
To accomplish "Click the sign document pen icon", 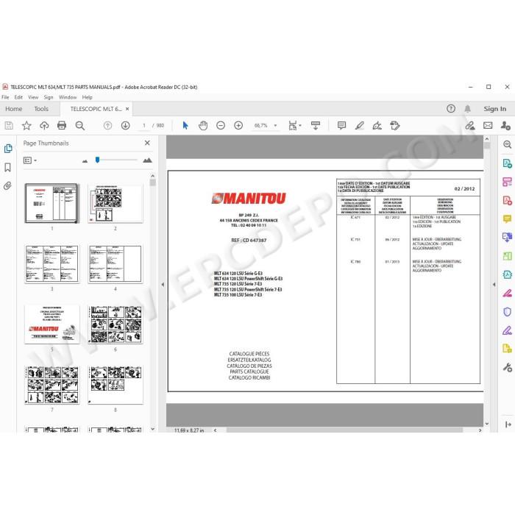I will point(377,126).
